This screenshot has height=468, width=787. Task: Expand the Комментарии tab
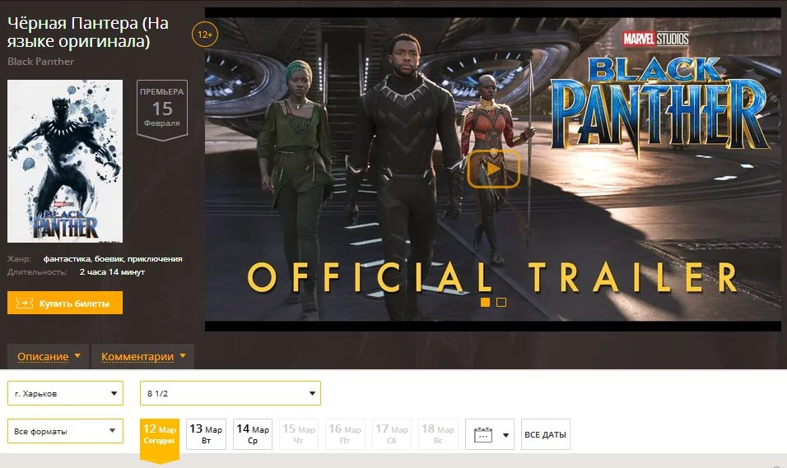click(x=143, y=357)
